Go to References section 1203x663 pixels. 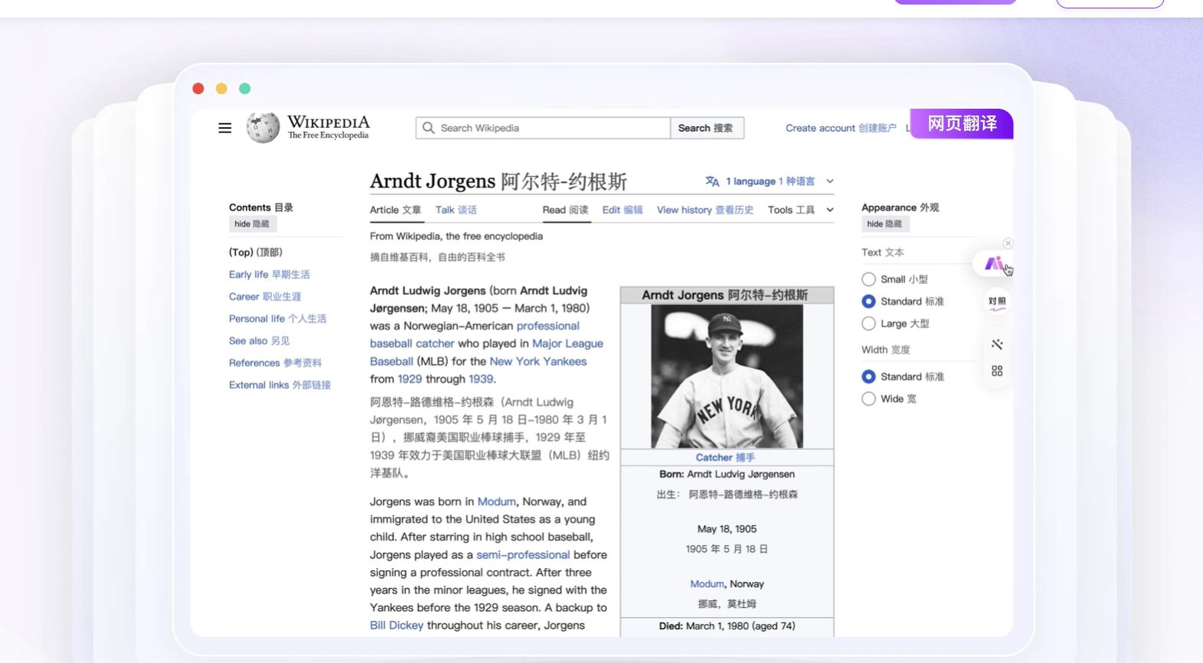click(275, 363)
